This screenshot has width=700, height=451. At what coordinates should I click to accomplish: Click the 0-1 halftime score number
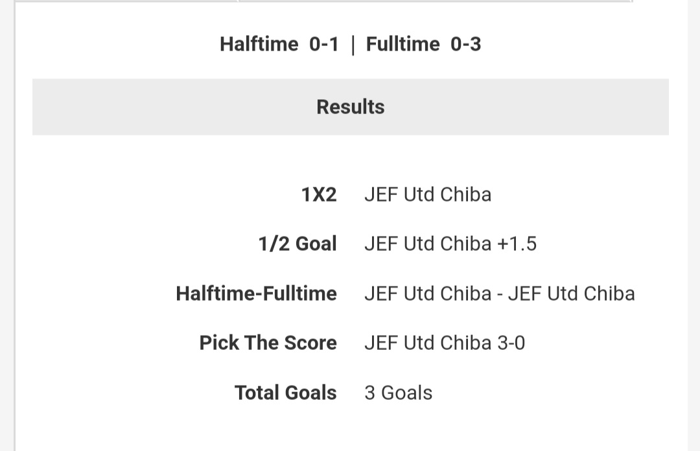(x=324, y=44)
